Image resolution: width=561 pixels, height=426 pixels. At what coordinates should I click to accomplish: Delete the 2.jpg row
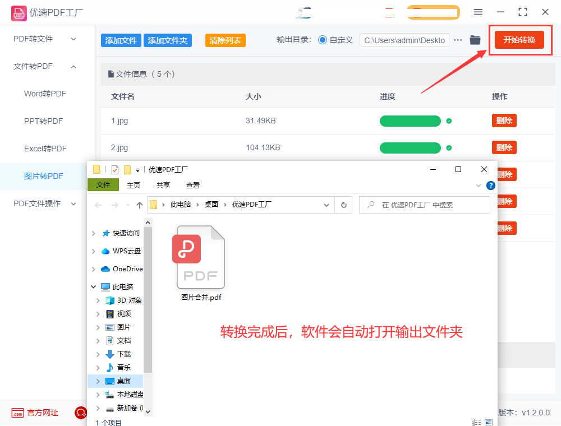coord(504,147)
